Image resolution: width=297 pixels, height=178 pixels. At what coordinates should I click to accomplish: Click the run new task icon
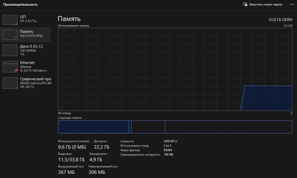[x=245, y=4]
